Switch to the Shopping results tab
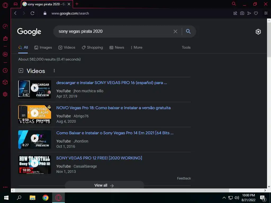Viewport: 271px width, 203px height. point(92,48)
